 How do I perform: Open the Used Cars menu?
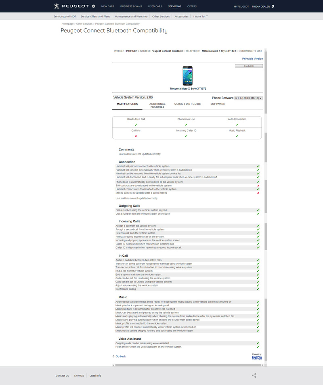[x=155, y=6]
